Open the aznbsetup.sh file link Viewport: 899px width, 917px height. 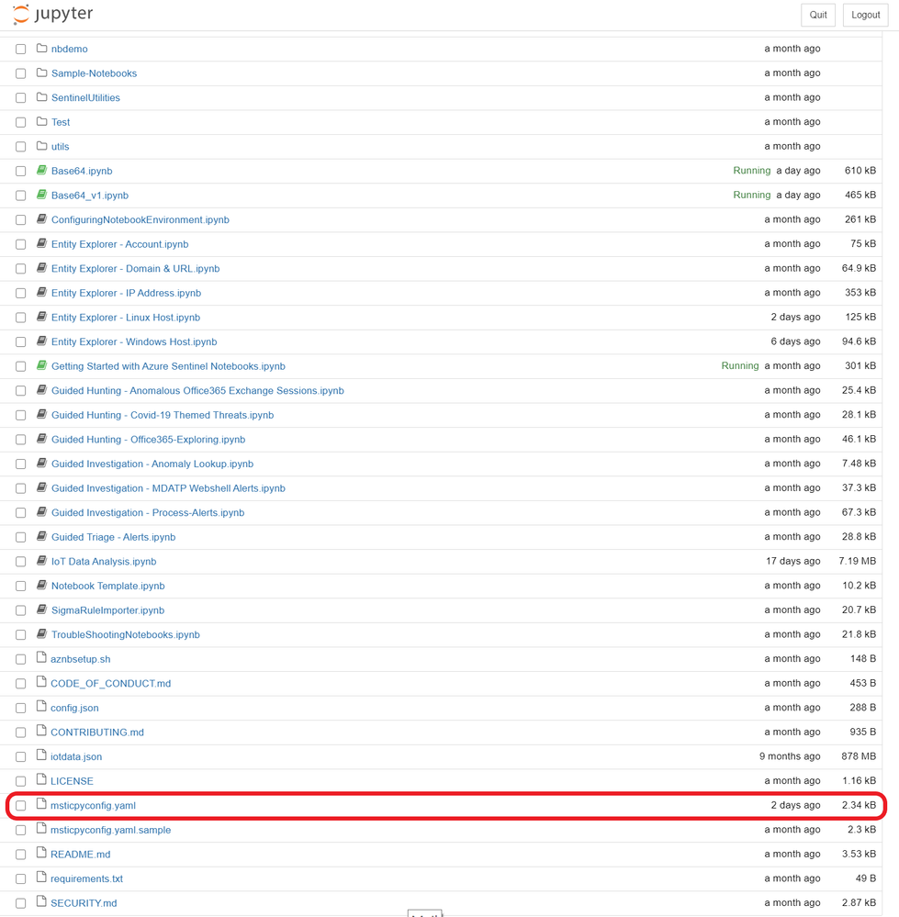click(x=81, y=659)
